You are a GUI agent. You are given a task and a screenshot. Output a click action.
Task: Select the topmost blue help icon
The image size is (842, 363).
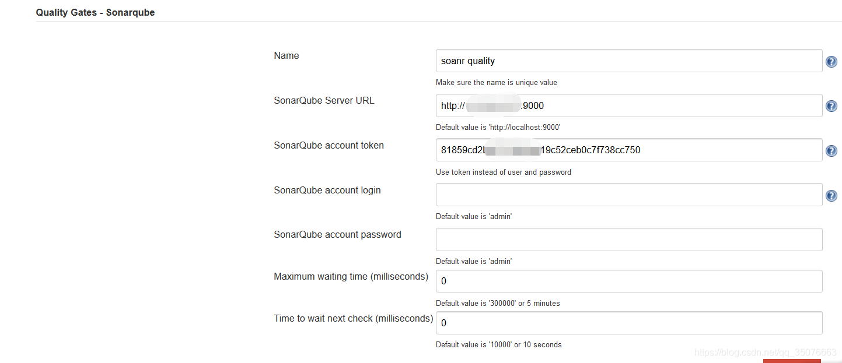(831, 61)
